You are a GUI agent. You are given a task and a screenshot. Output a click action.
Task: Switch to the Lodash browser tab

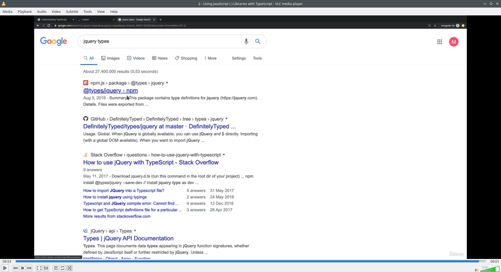click(96, 20)
